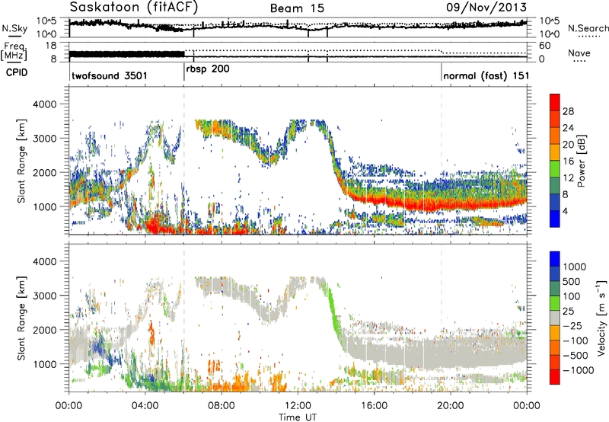Click the 'Power [dB]' colorbar label
The image size is (609, 422).
(x=581, y=161)
